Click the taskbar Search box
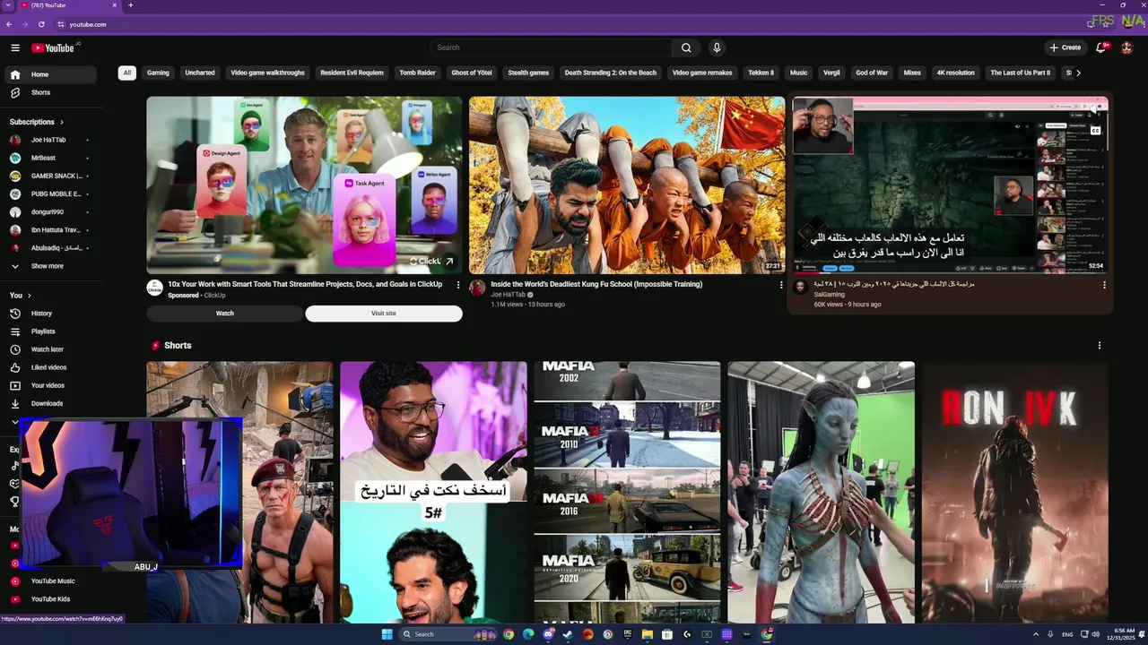This screenshot has height=645, width=1148. [x=448, y=634]
